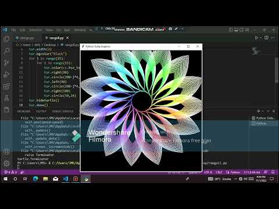Click the editor vertical scrollbar
Screen dimensions: 279x209
277,70
